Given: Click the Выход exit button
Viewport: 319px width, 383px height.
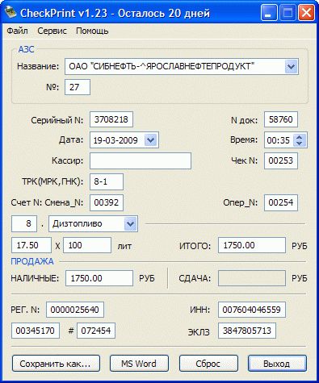Looking at the screenshot, I should pos(277,364).
